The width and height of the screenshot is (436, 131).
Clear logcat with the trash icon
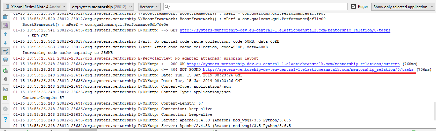pos(5,17)
